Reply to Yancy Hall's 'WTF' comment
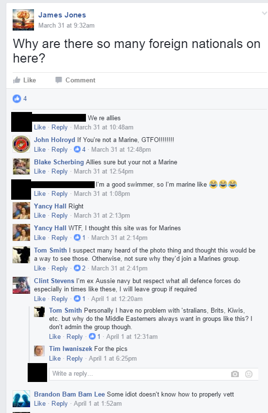This screenshot has width=268, height=413. pyautogui.click(x=59, y=238)
